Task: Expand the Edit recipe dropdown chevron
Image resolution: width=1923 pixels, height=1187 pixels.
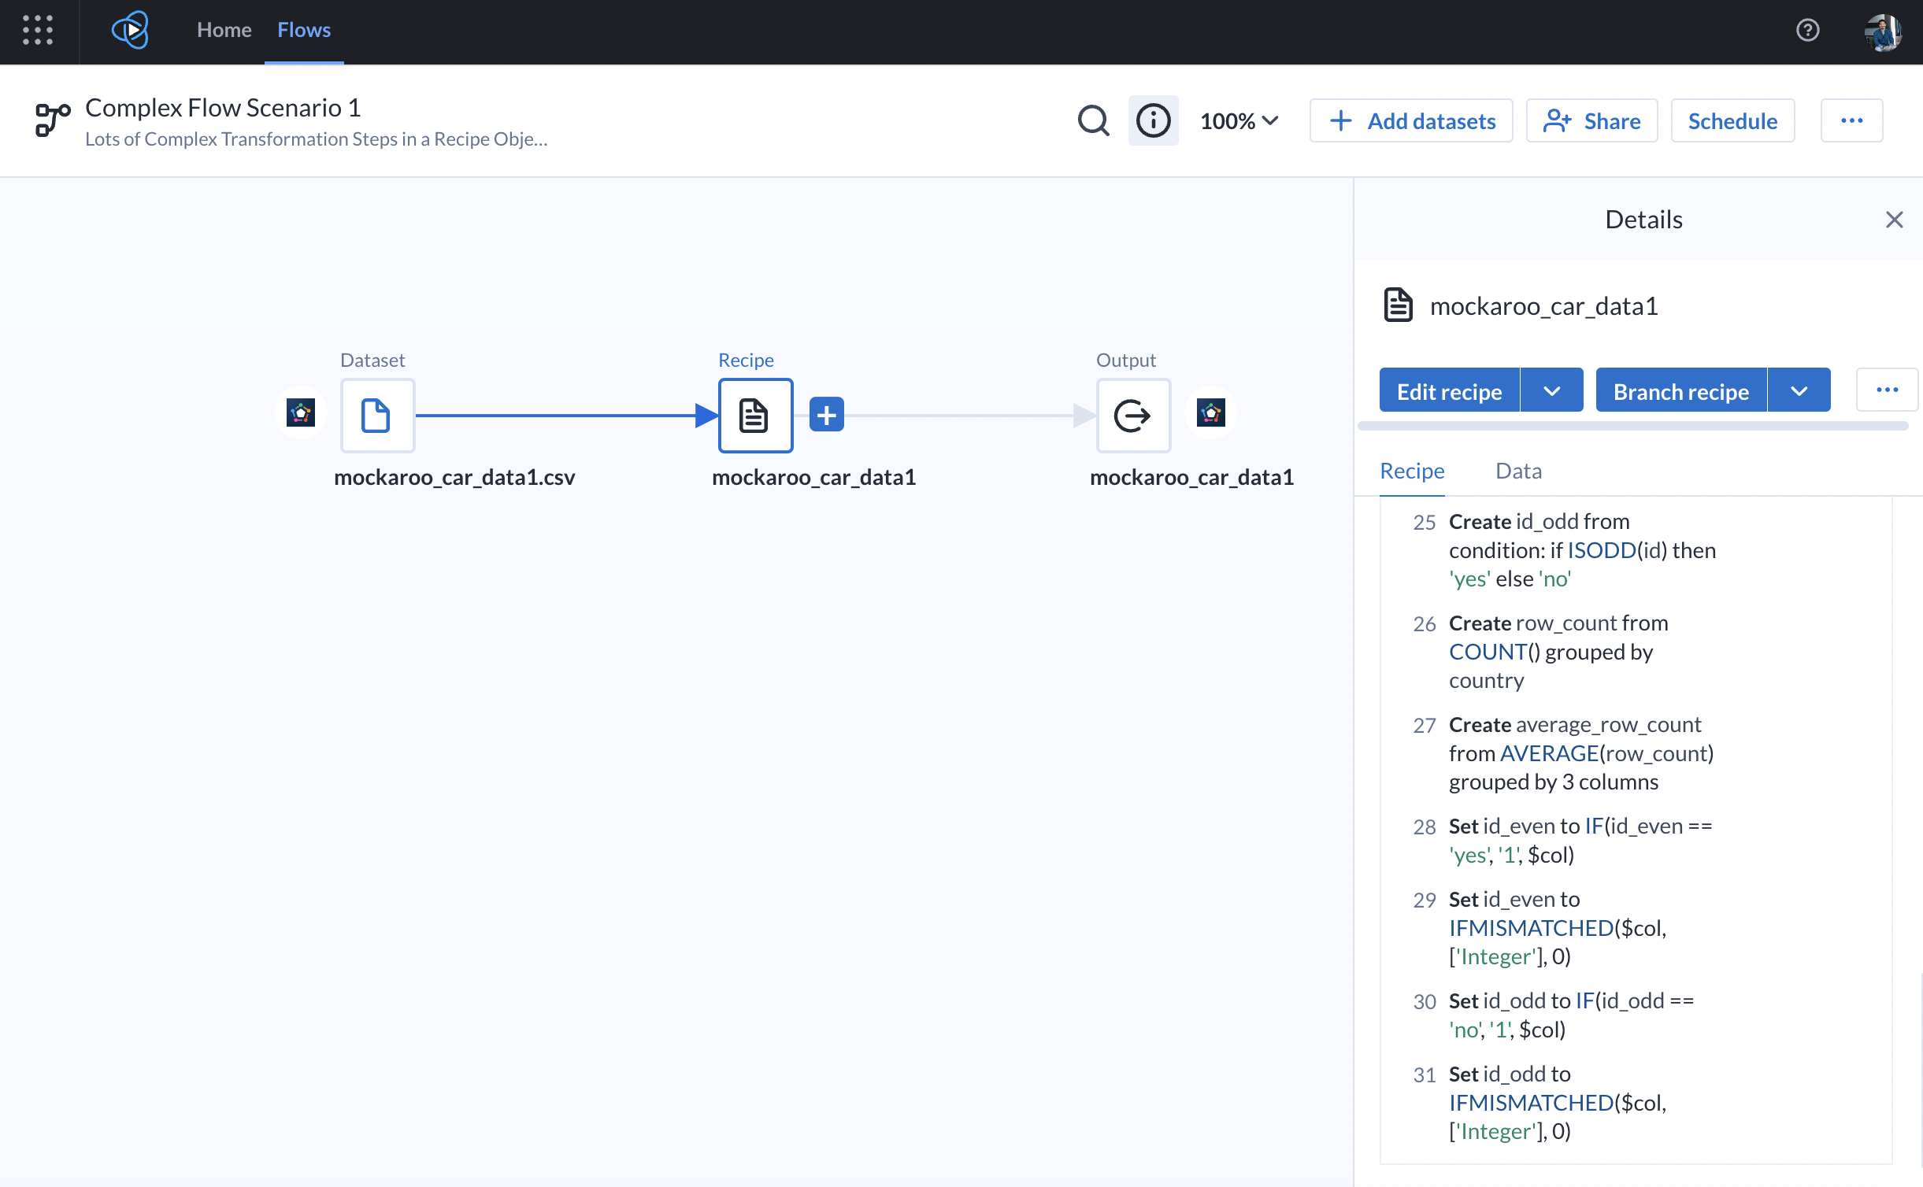Action: (1552, 390)
